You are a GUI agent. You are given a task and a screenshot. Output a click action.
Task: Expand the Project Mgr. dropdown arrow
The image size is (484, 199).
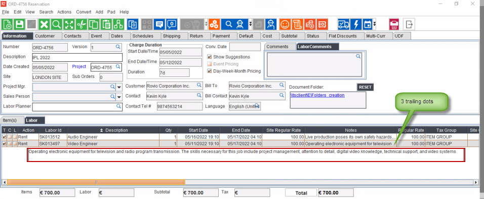(x=119, y=87)
